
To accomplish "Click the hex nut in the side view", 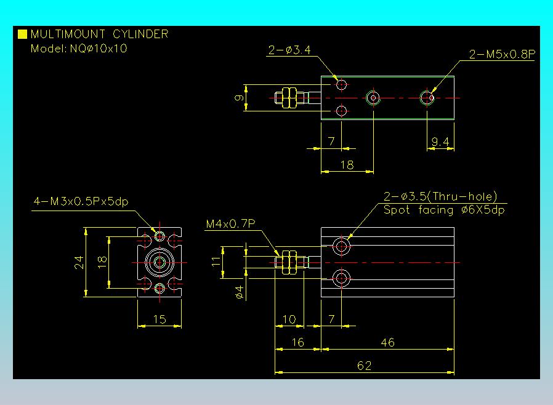I will [289, 263].
